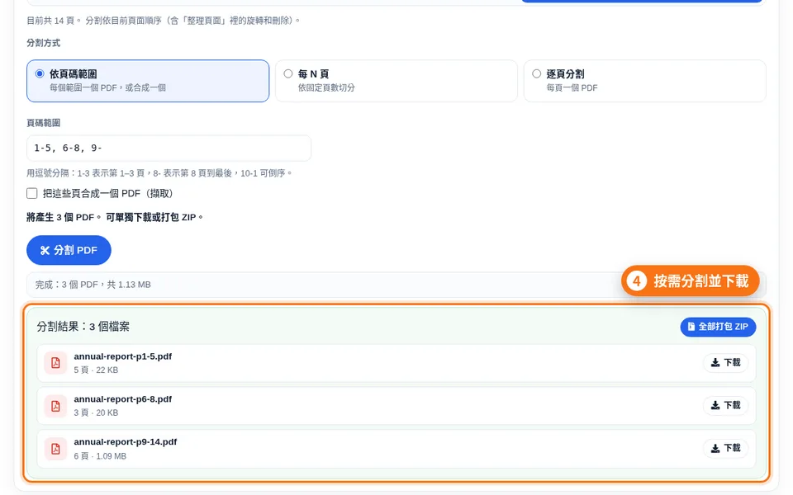Screen dimensions: 793x495
Task: Click PDF icon of annual-report-p6-8.pdf
Action: point(55,406)
